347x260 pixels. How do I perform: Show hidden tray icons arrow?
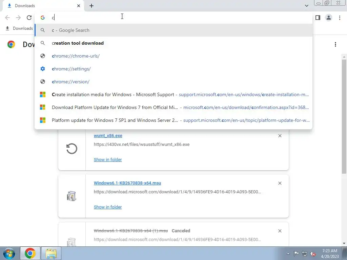click(x=288, y=254)
